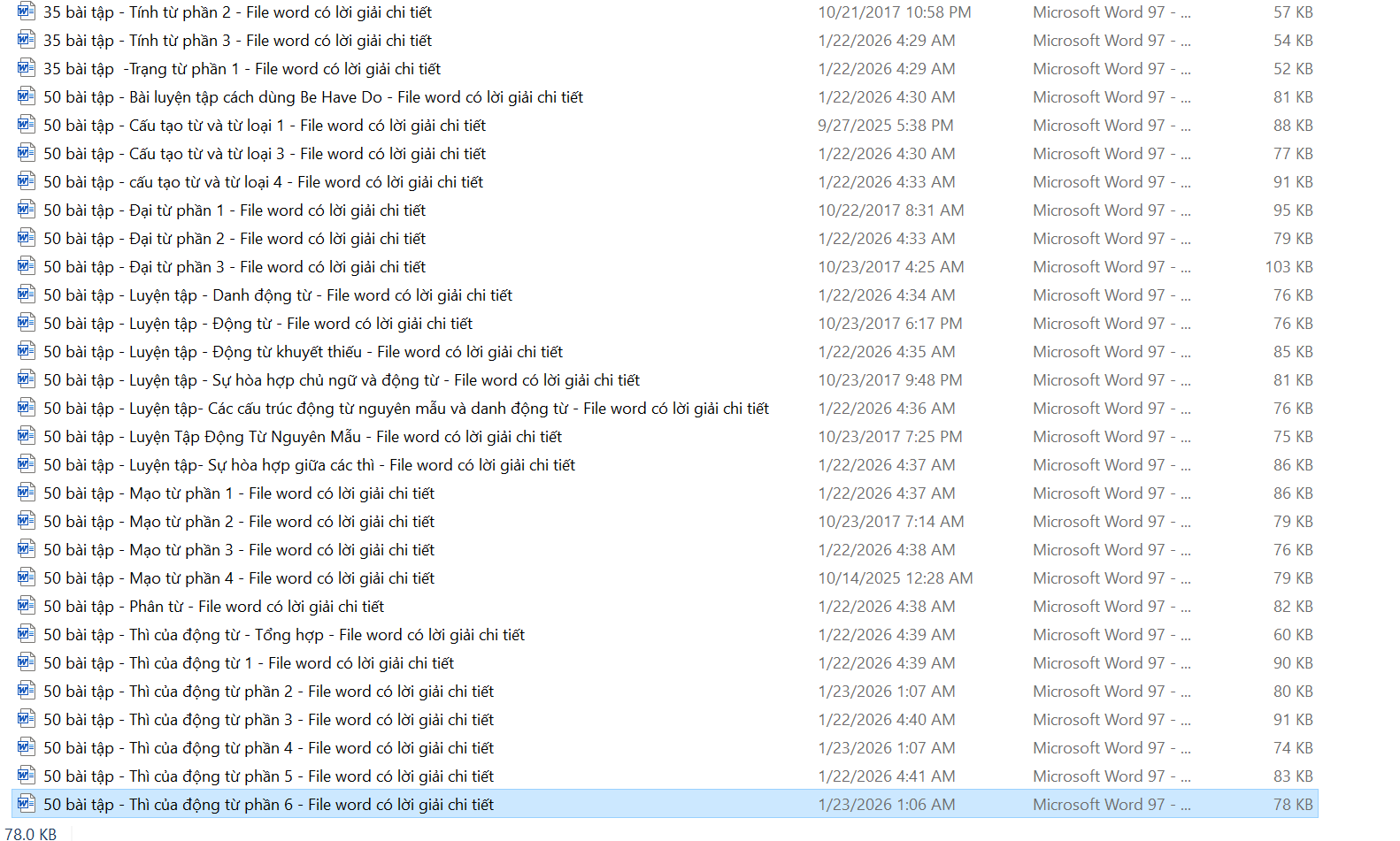Click Word icon for Động từ khuyết thiếu file
The width and height of the screenshot is (1400, 841).
click(x=27, y=352)
